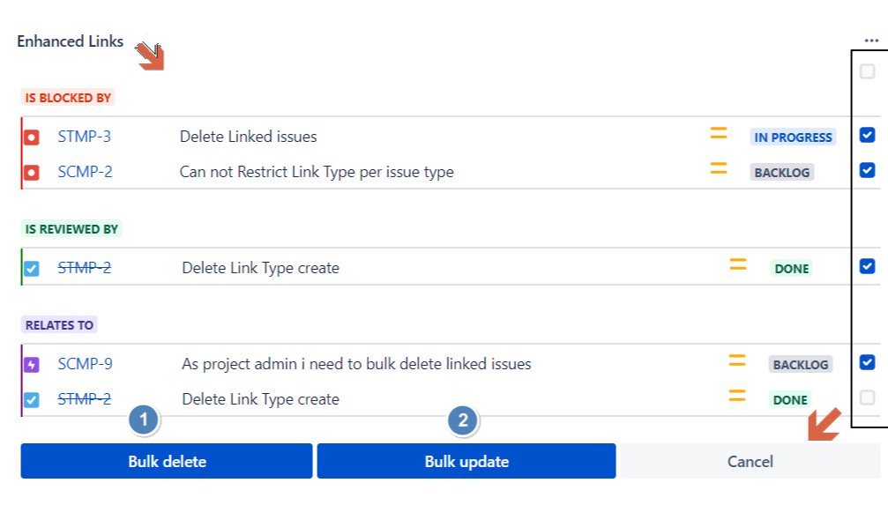Toggle the select-all checkbox at top

pyautogui.click(x=868, y=72)
